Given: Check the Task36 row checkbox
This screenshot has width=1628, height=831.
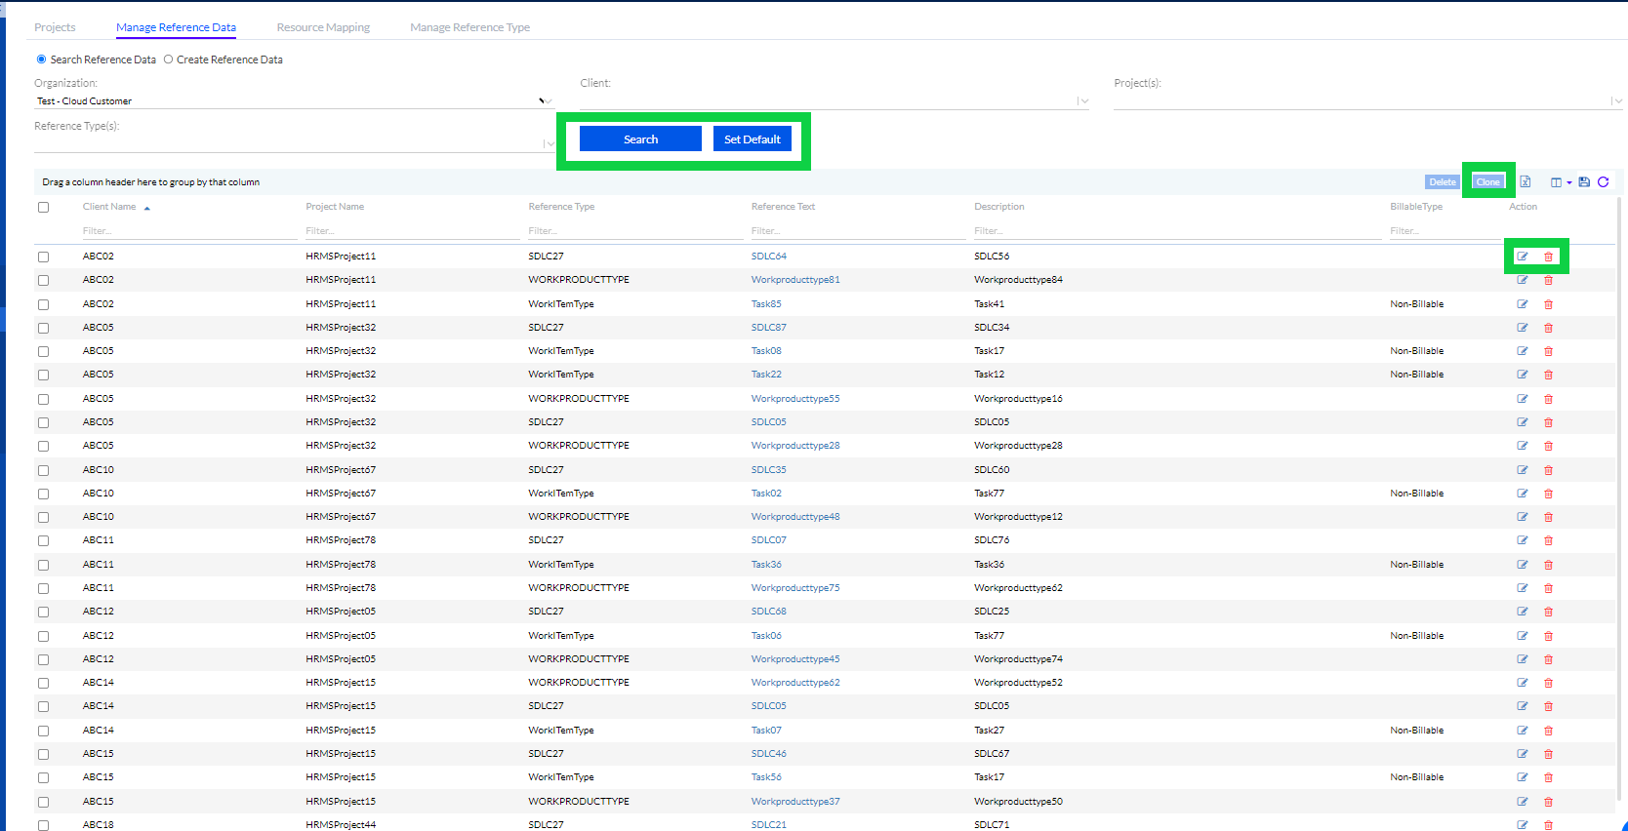Looking at the screenshot, I should pos(43,565).
